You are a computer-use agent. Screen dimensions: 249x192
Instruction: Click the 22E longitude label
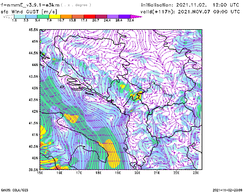click(176, 173)
